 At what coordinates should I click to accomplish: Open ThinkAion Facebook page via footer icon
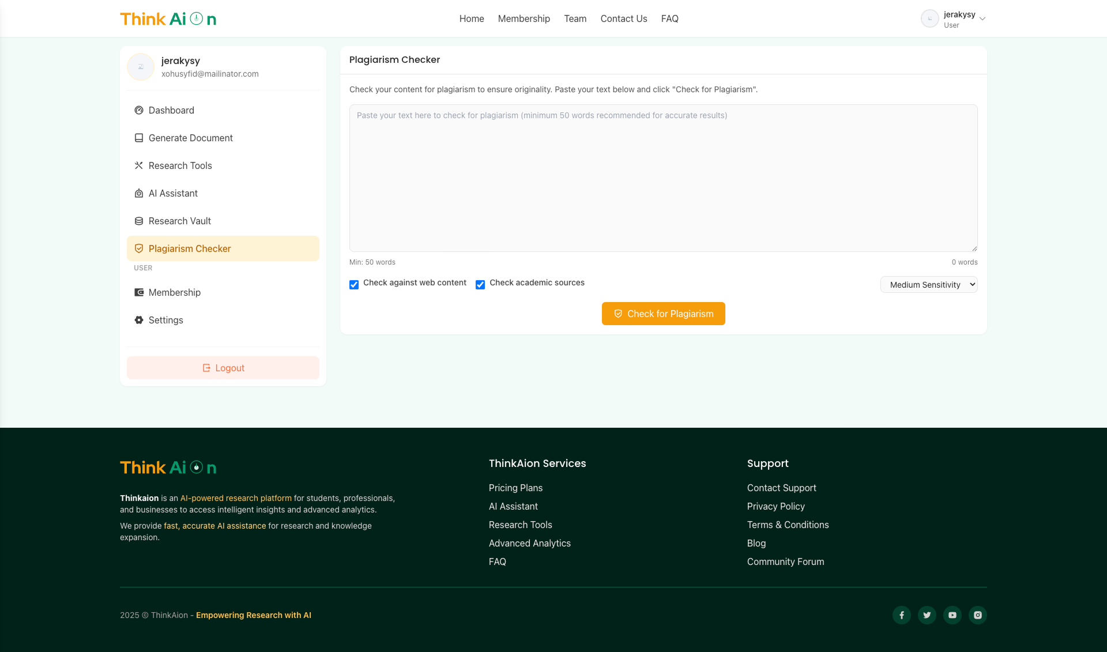[902, 615]
